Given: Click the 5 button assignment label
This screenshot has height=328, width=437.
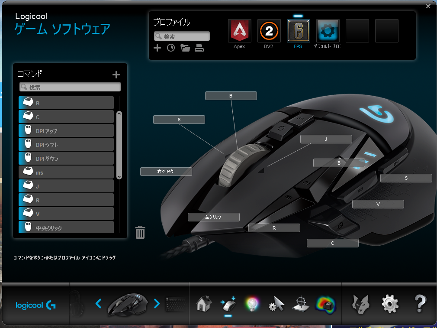Looking at the screenshot, I should click(406, 178).
